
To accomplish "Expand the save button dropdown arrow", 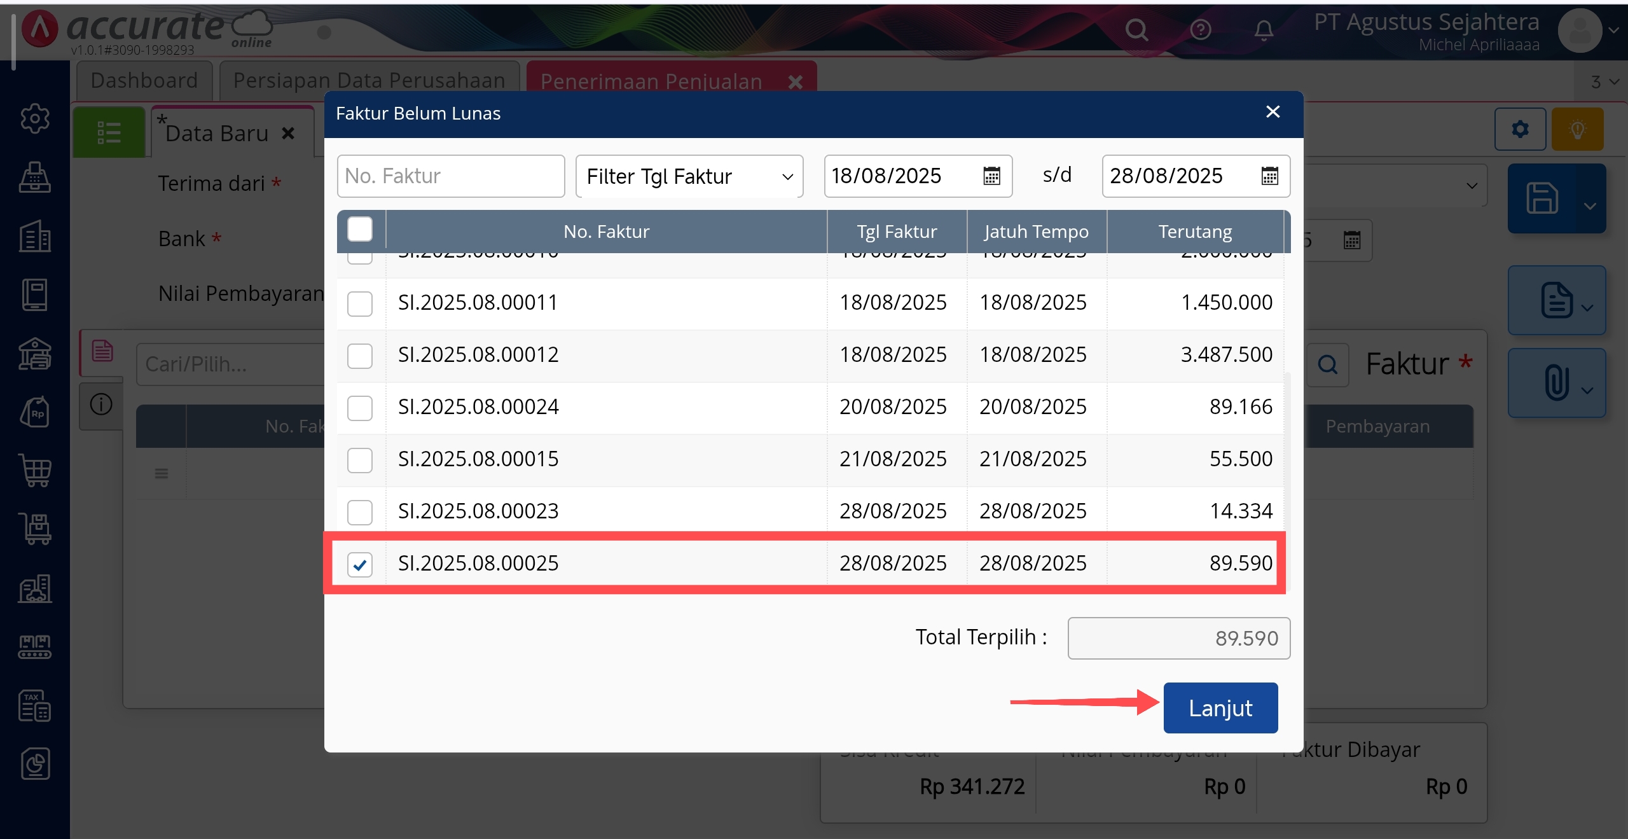I will 1590,206.
